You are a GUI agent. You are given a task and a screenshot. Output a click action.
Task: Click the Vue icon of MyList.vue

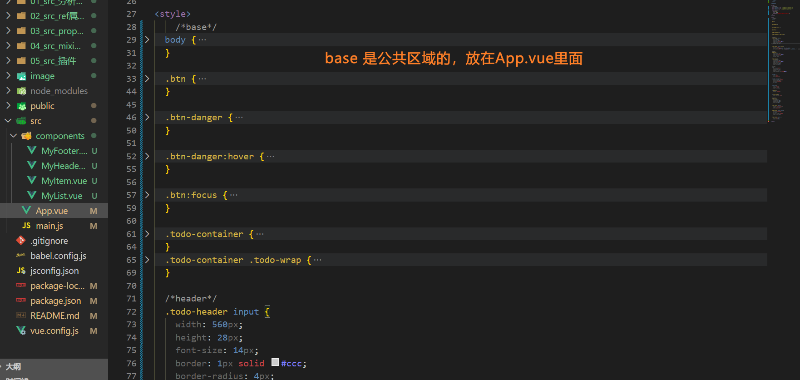click(x=32, y=195)
